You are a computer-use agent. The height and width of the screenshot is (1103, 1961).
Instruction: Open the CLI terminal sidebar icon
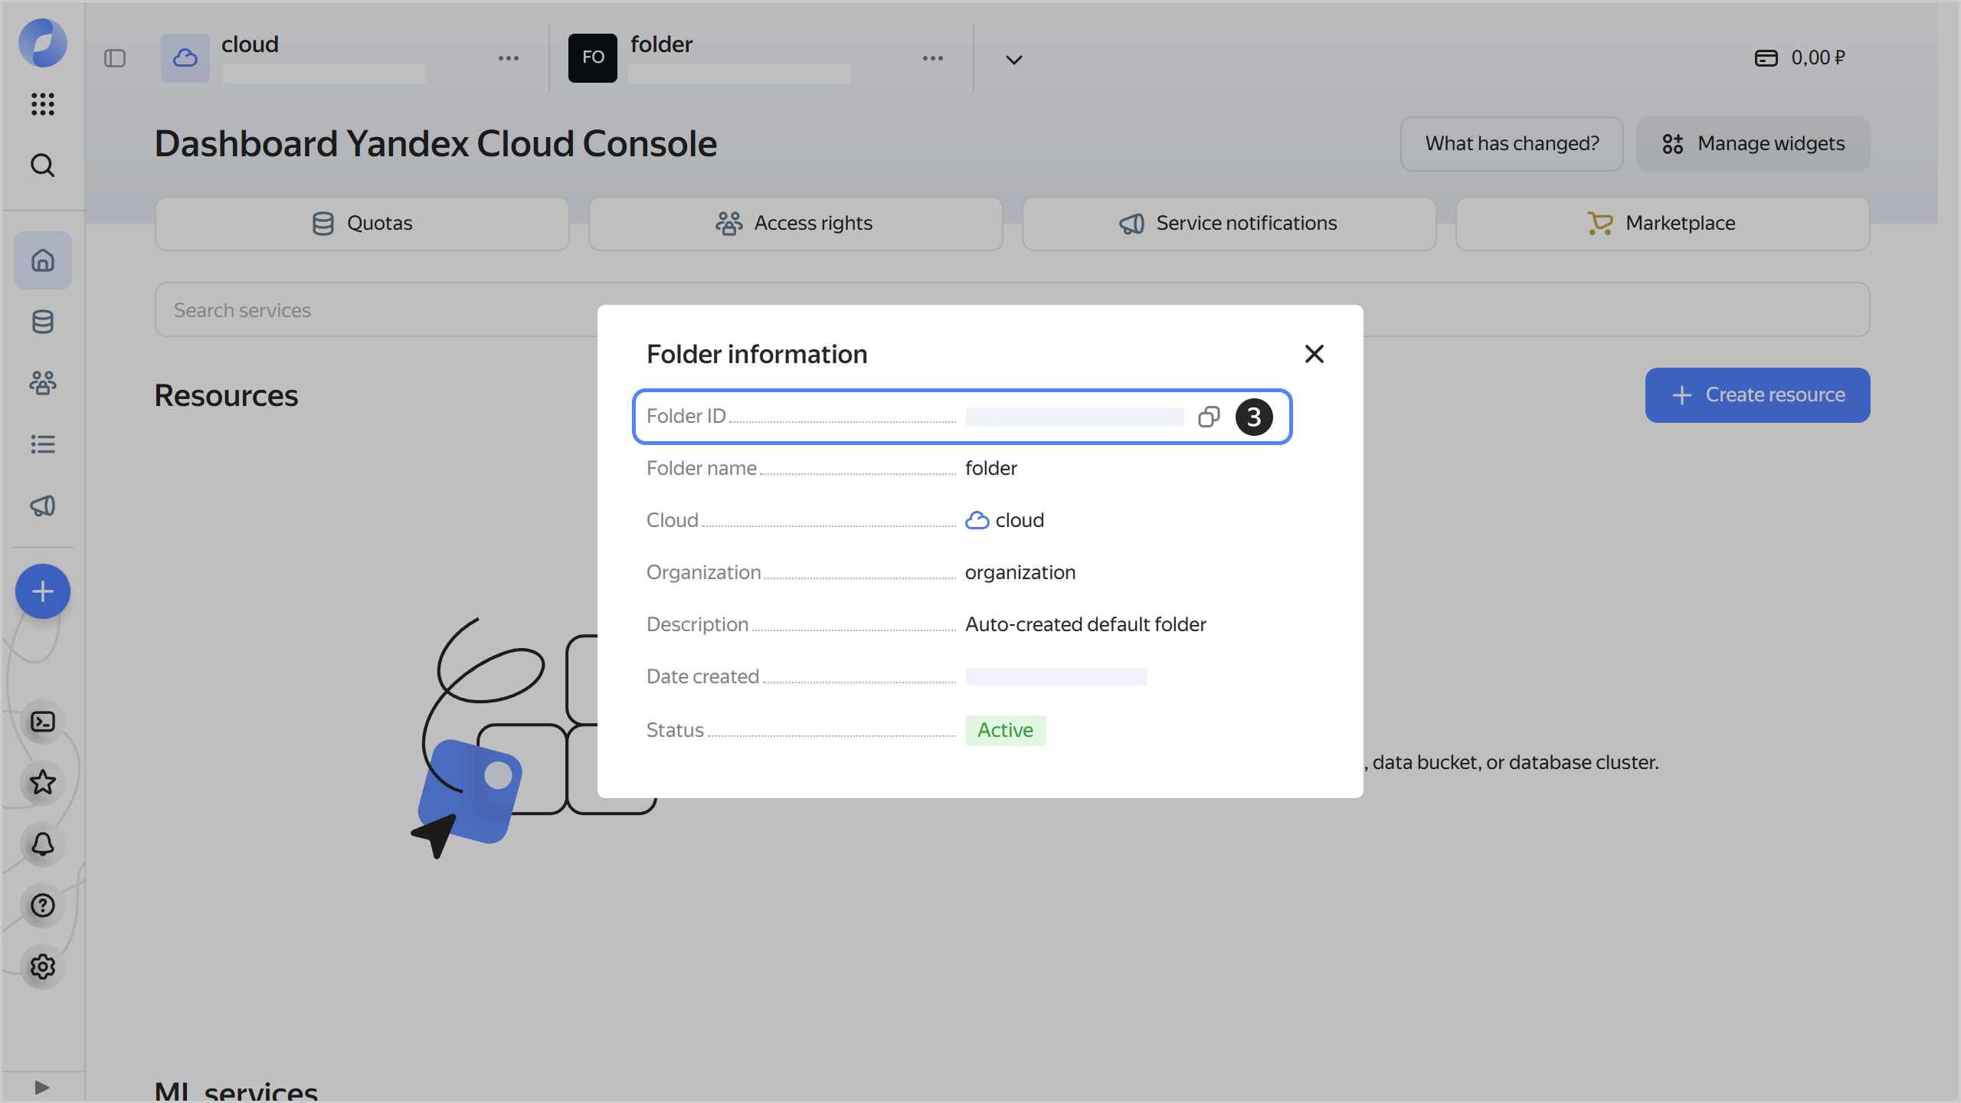click(x=42, y=721)
